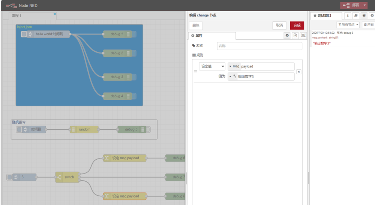Open the configuration nodes gear sidebar icon
The width and height of the screenshot is (375, 205).
click(372, 15)
